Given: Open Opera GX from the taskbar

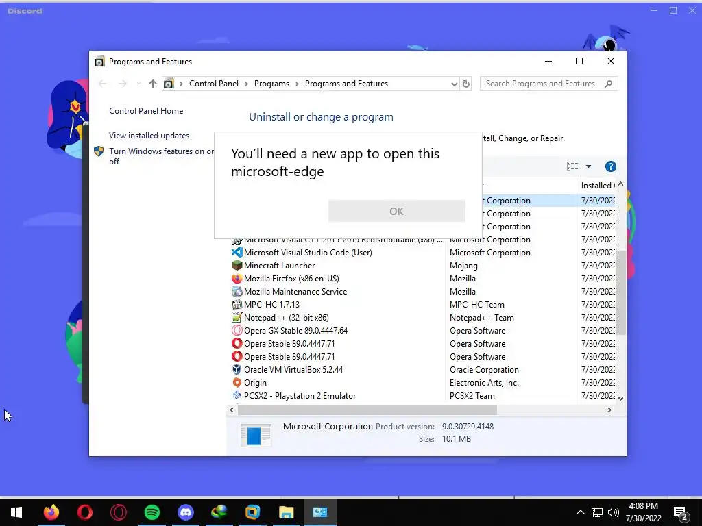Looking at the screenshot, I should (118, 512).
